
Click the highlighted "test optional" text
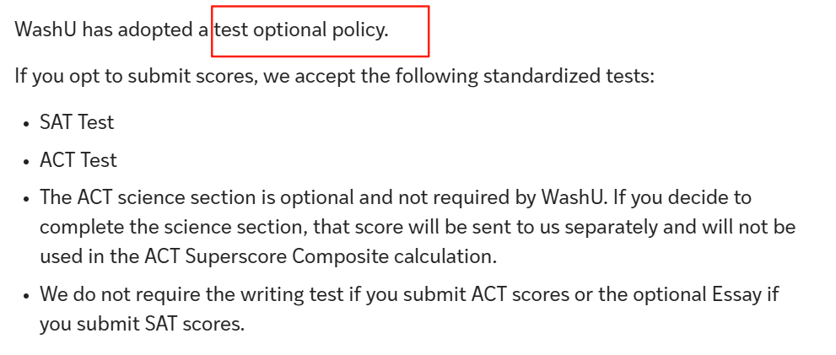click(270, 30)
